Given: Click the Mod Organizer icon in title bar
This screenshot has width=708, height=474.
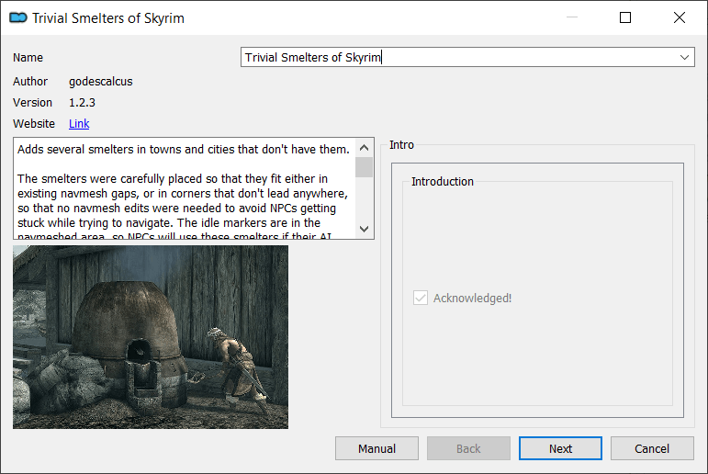Looking at the screenshot, I should tap(18, 18).
